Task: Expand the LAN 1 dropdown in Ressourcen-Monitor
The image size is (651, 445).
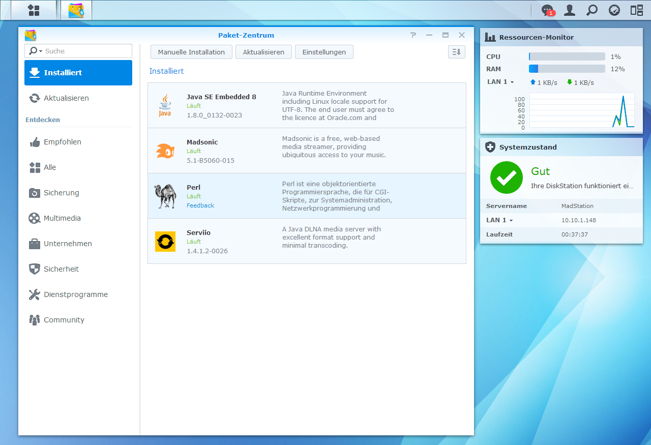Action: tap(500, 82)
